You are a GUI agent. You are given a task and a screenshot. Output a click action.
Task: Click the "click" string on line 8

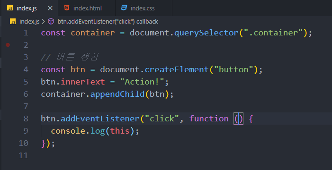pyautogui.click(x=162, y=119)
